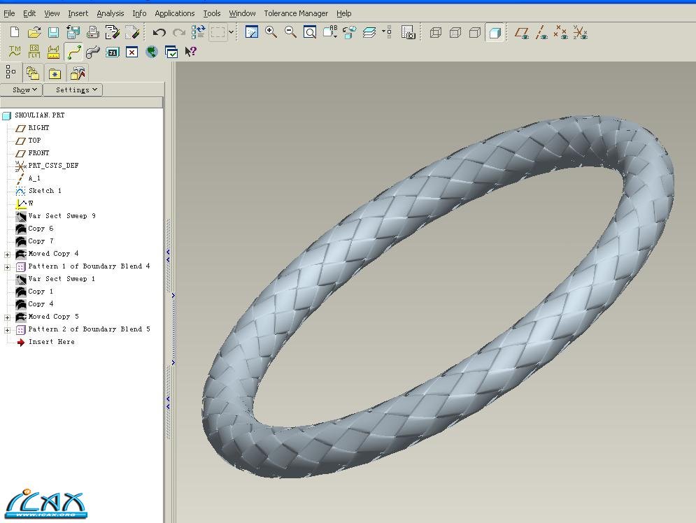
Task: Click the Save file icon
Action: (53, 32)
